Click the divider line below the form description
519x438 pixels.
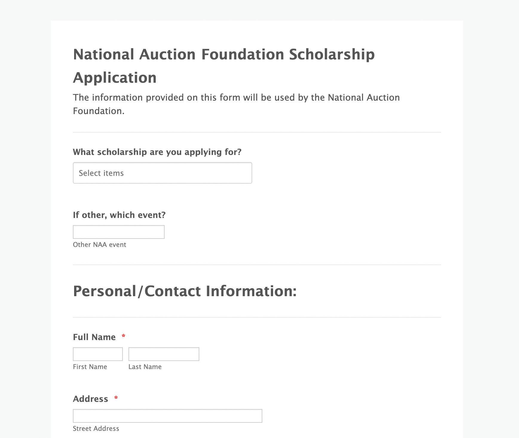[x=257, y=132]
